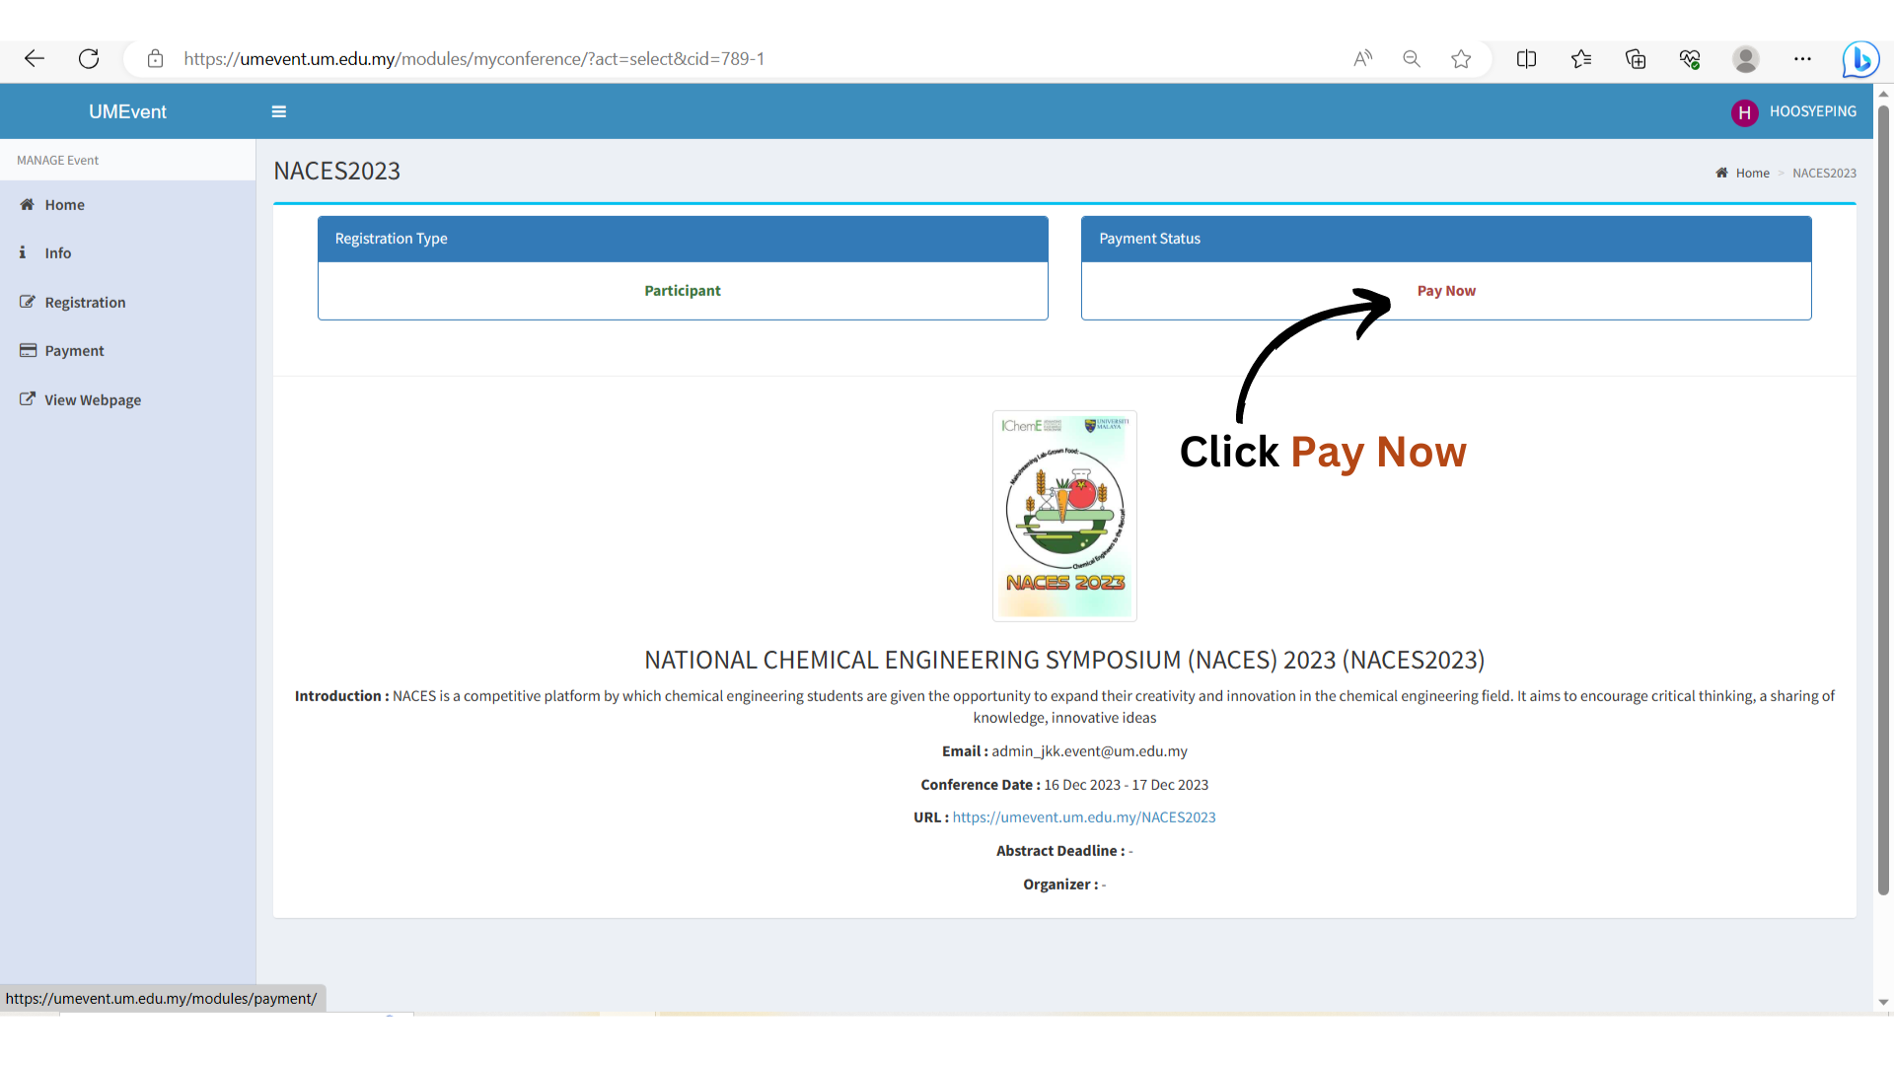Click the zoom magnifier icon in address bar
This screenshot has width=1894, height=1065.
click(x=1412, y=59)
